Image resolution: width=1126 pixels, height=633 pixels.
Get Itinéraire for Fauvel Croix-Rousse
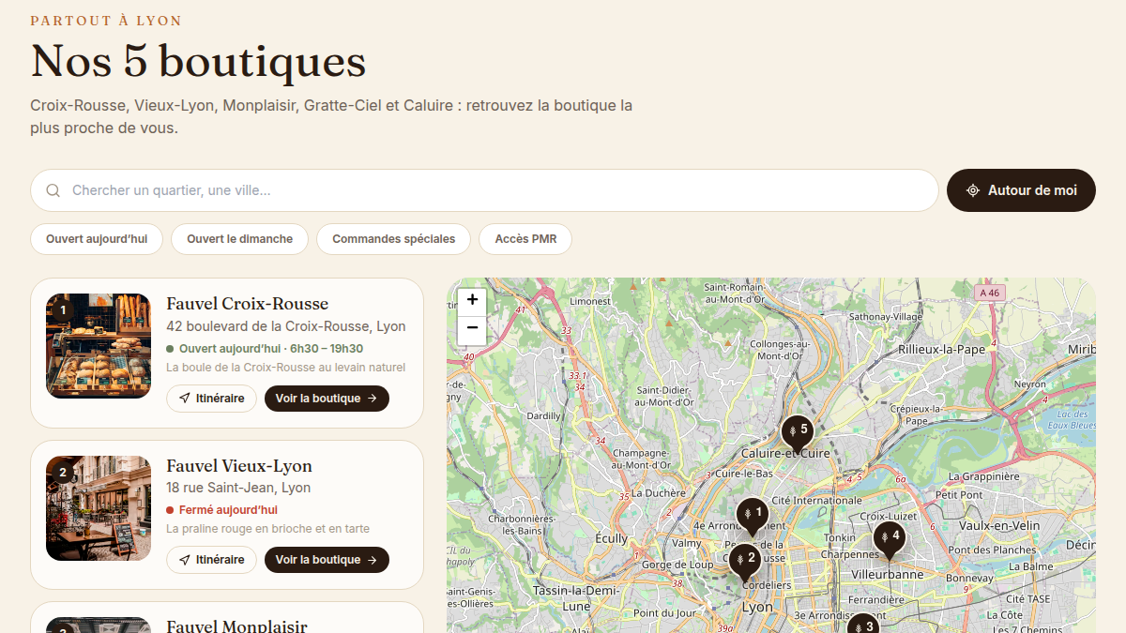coord(211,399)
